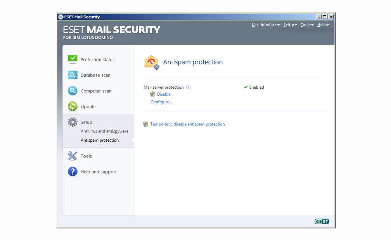Open the Help dropdown menu in header
Screen dimensions: 391x240
[323, 25]
